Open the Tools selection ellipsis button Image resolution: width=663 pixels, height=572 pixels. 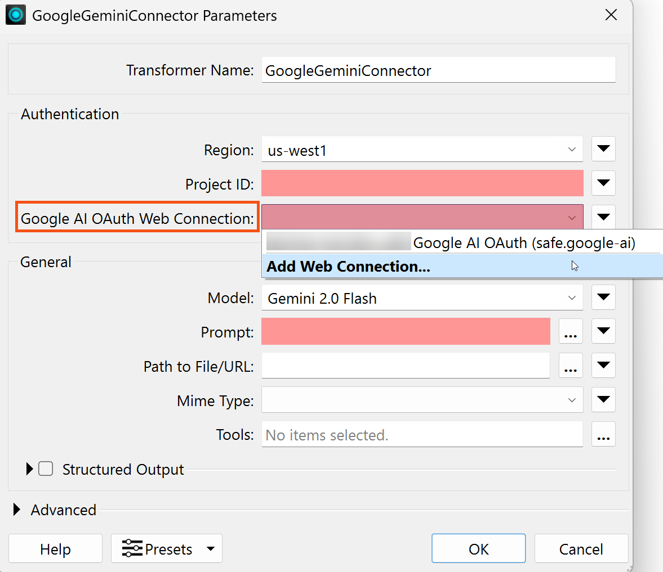pyautogui.click(x=603, y=434)
